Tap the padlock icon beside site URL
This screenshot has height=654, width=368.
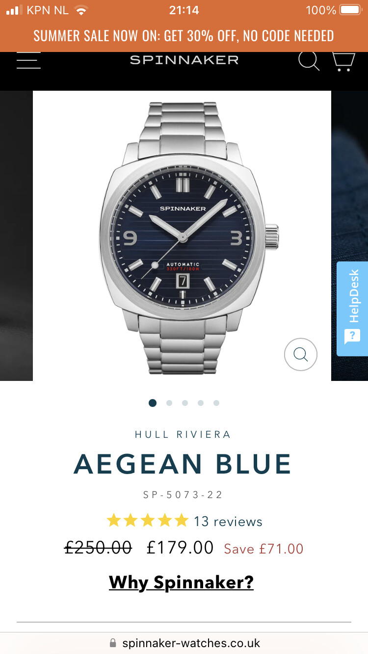[x=113, y=643]
